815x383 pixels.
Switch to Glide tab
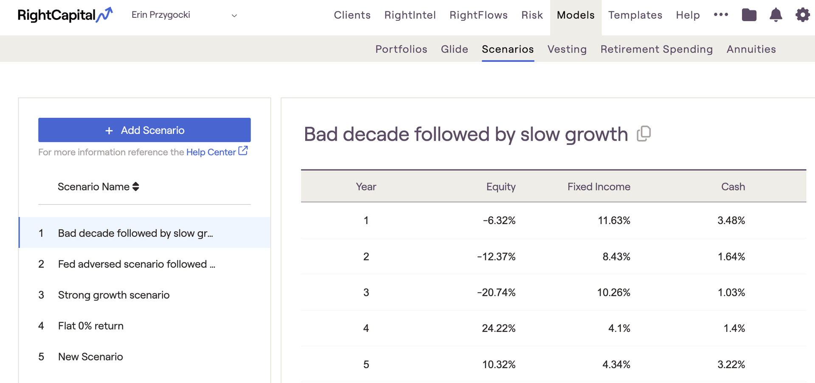(454, 49)
